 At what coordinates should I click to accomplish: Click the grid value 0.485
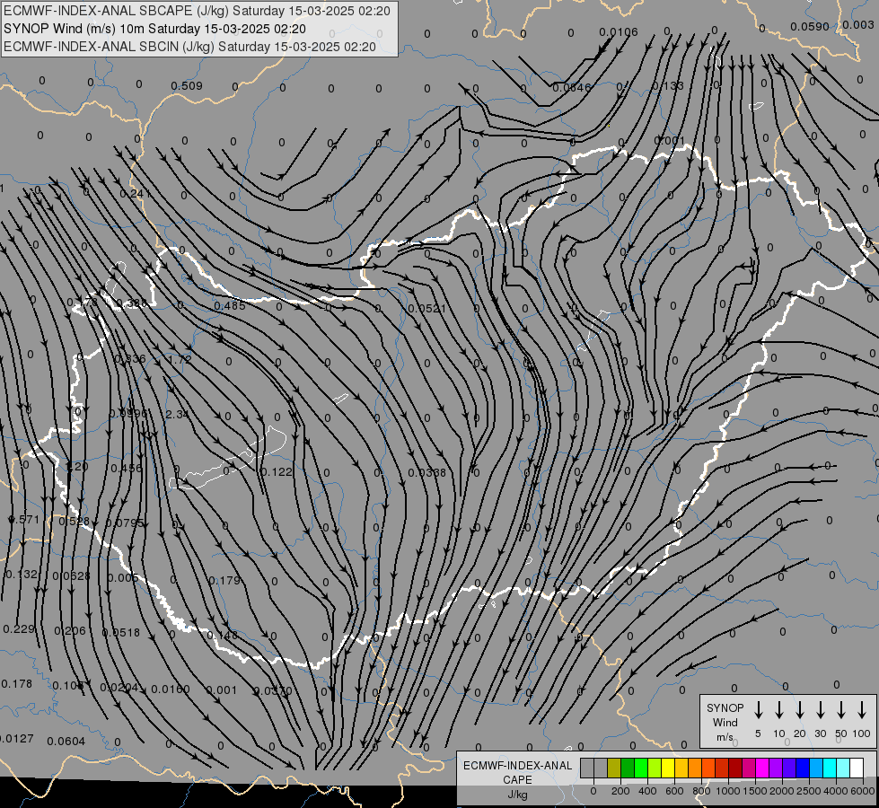pos(230,306)
